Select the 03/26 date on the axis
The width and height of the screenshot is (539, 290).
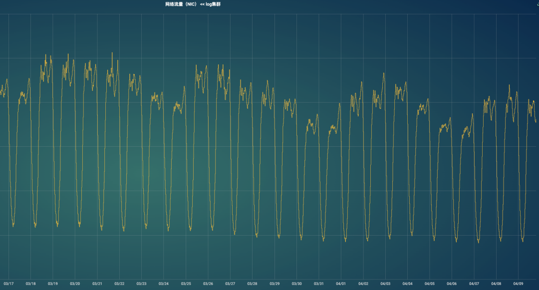click(208, 284)
